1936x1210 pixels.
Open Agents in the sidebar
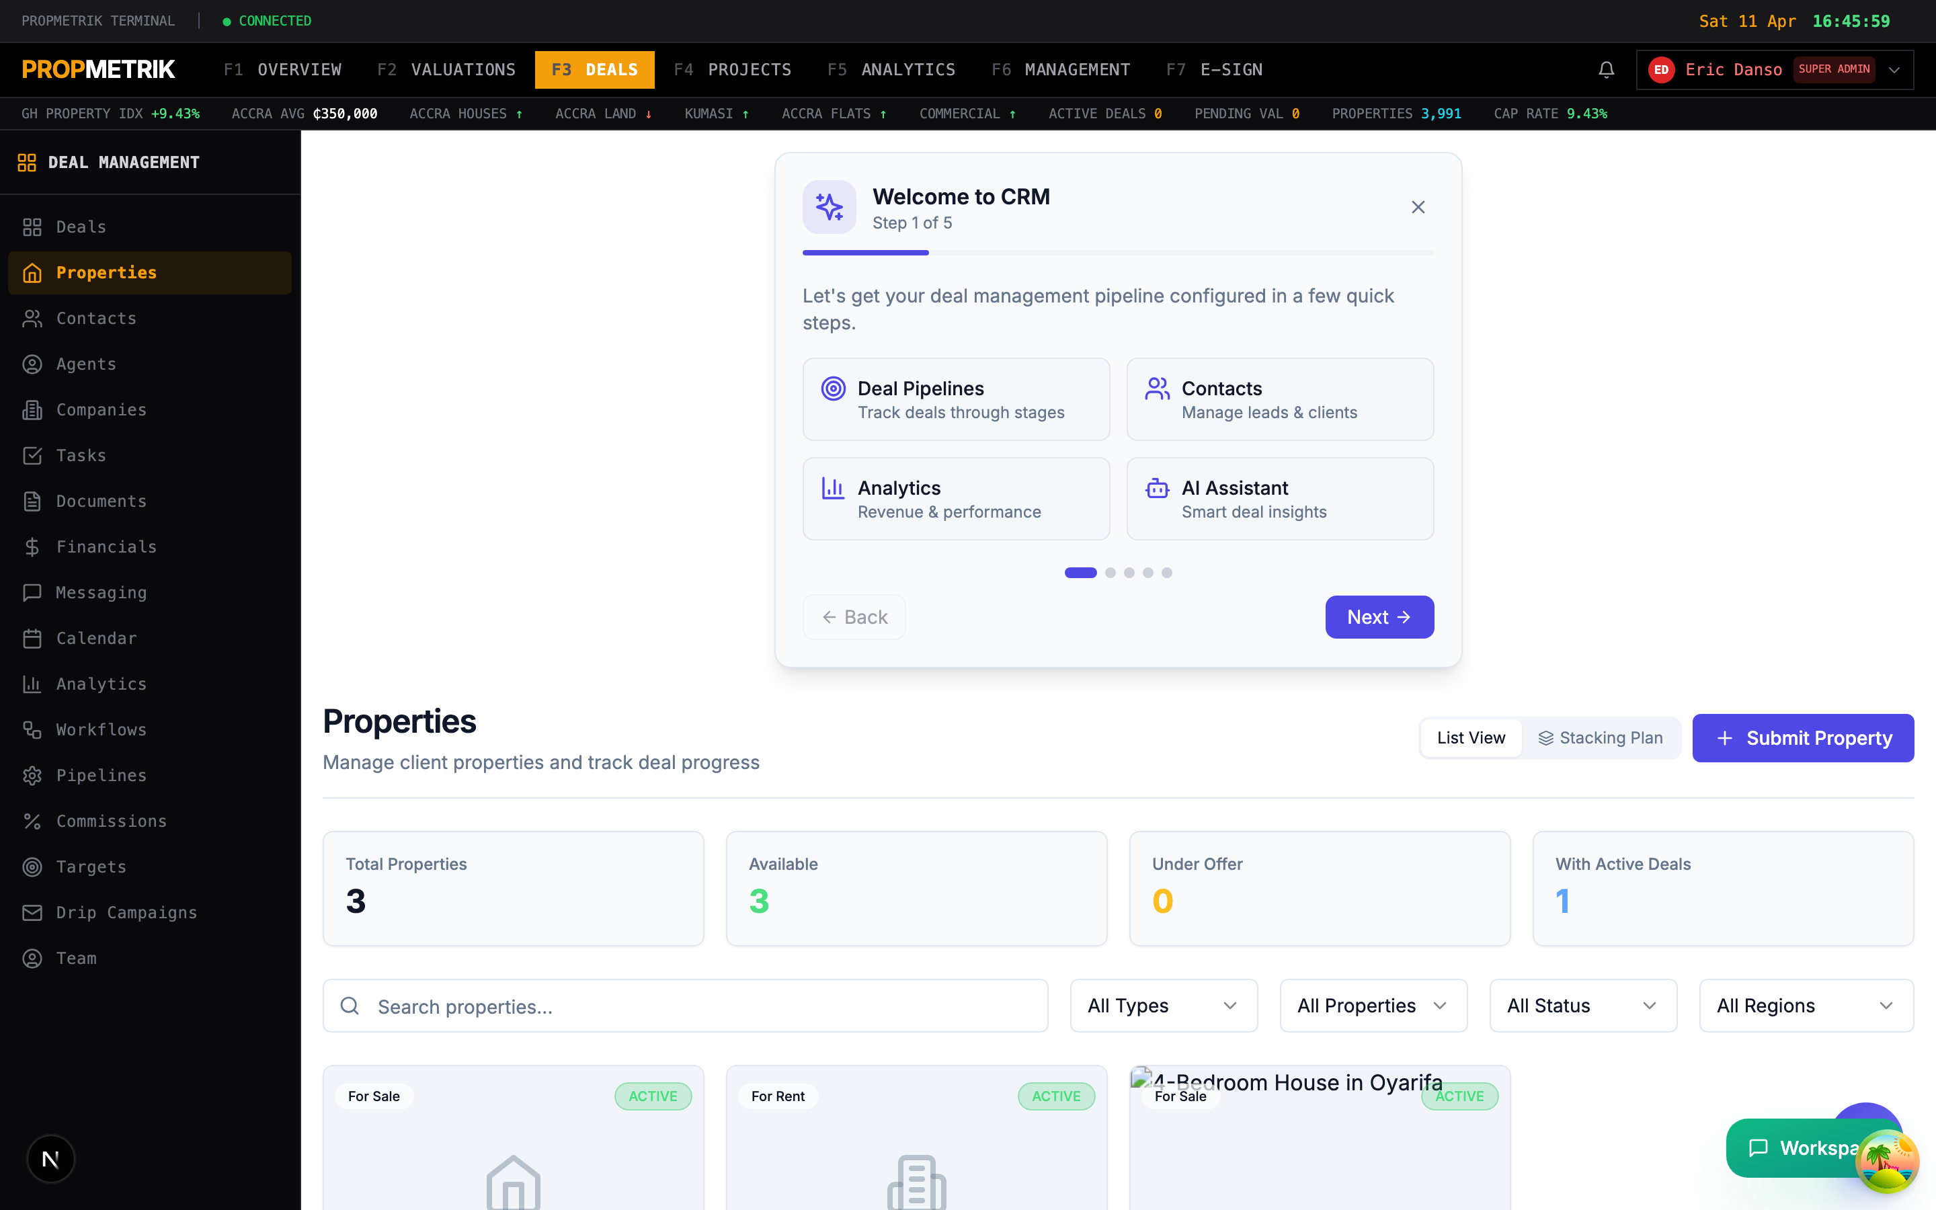150,364
